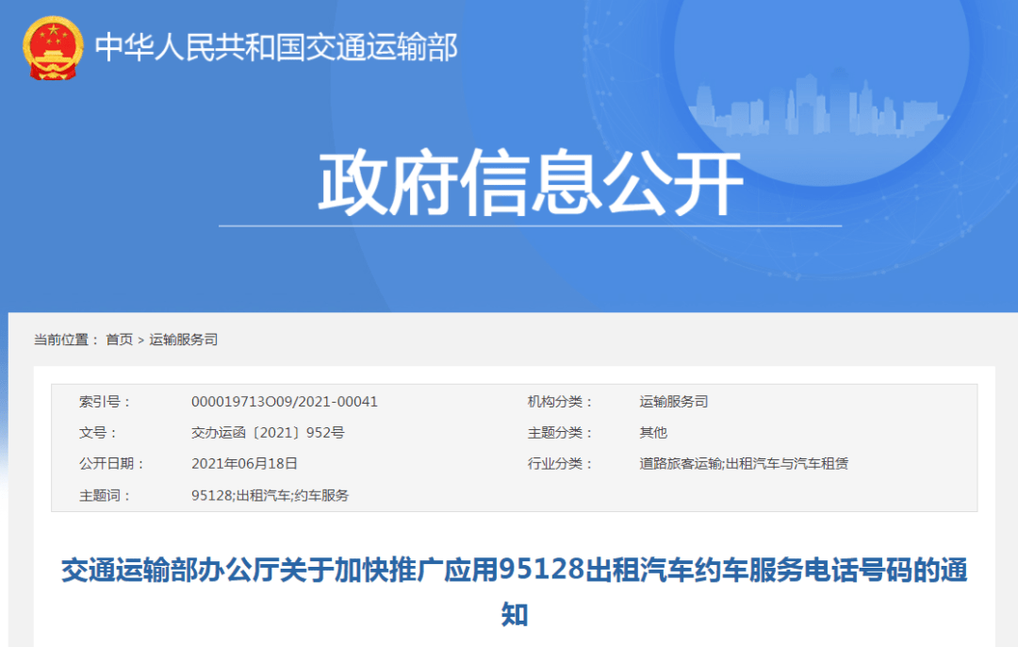
Task: Click the 政府信息公开 banner heading
Action: 530,182
